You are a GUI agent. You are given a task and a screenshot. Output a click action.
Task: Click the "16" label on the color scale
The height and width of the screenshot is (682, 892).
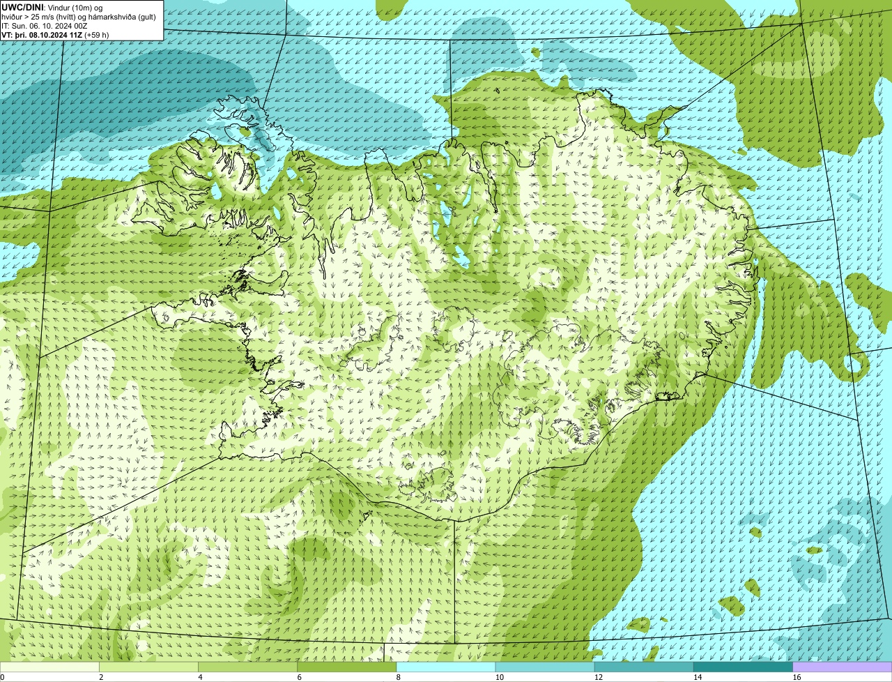pyautogui.click(x=797, y=677)
